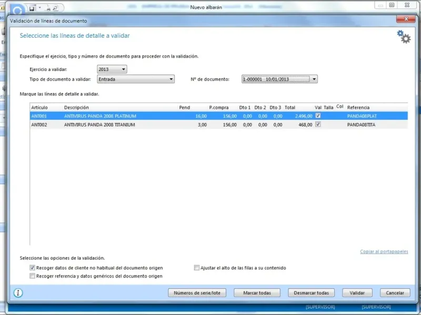Open the save dropdown arrow in quick toolbar
This screenshot has height=315, width=421.
[x=40, y=8]
